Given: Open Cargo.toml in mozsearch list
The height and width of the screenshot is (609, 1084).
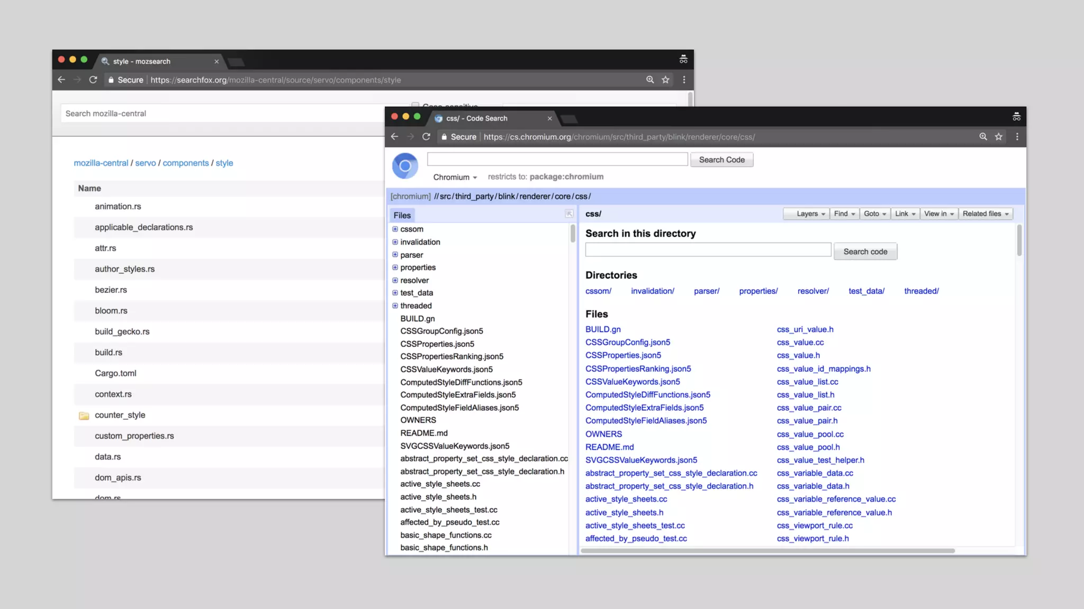Looking at the screenshot, I should coord(115,373).
